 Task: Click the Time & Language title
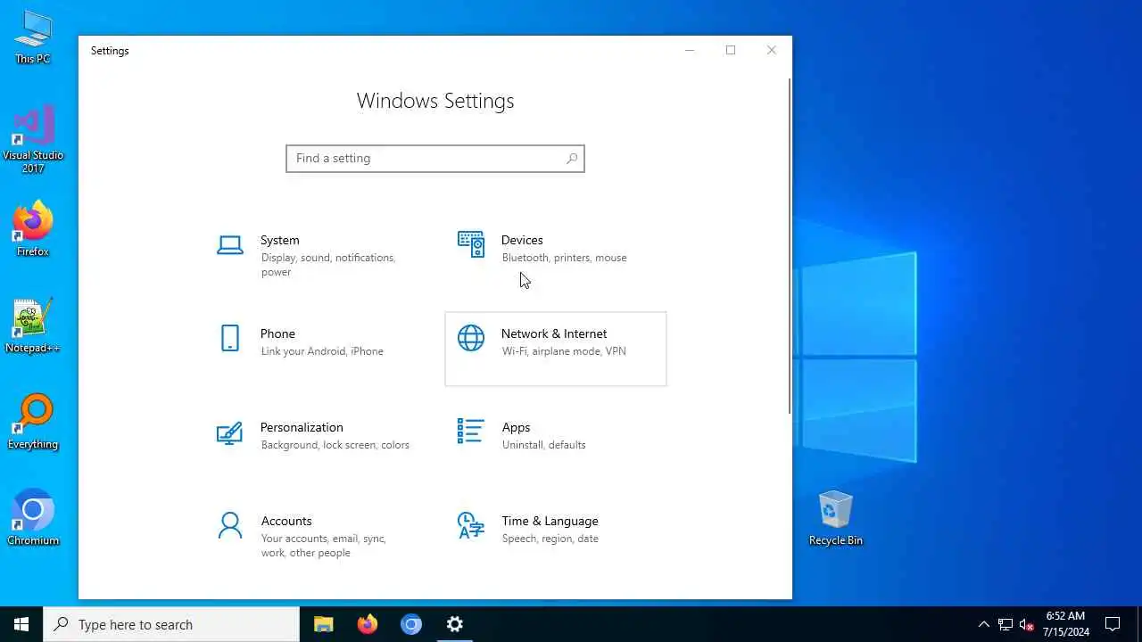pyautogui.click(x=550, y=521)
